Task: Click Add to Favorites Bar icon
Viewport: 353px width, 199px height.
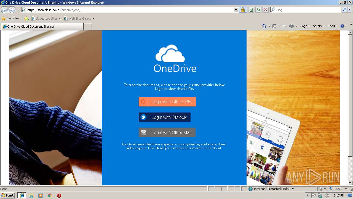Action: [x=26, y=19]
